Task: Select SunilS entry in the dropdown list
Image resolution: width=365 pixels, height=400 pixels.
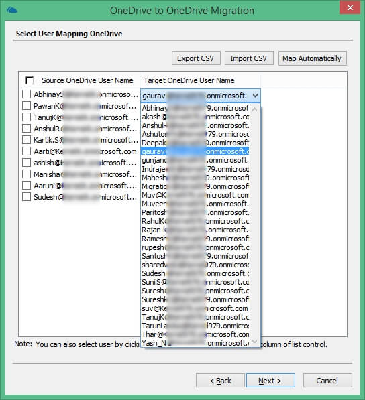Action: [x=195, y=282]
